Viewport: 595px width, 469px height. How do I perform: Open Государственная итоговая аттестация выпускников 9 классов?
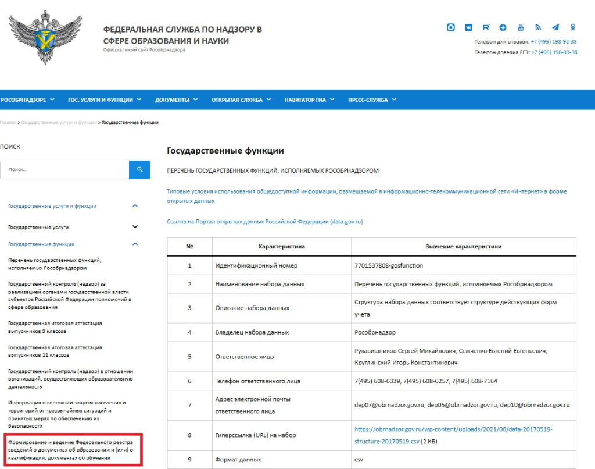click(x=55, y=327)
